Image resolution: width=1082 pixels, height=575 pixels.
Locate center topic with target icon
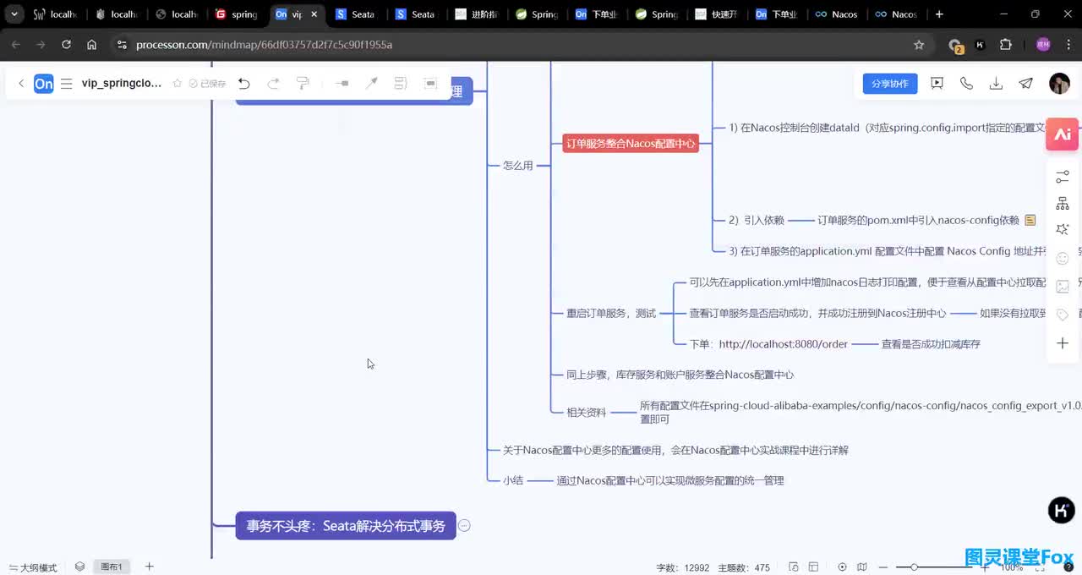pos(842,567)
